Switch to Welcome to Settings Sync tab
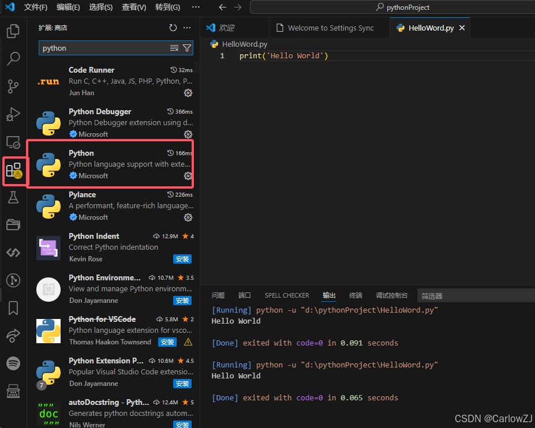This screenshot has height=428, width=535. (331, 28)
